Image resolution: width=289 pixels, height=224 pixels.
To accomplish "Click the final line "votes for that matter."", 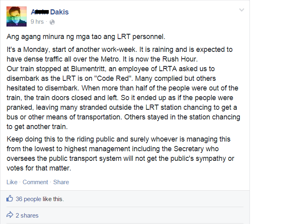I will [39, 168].
